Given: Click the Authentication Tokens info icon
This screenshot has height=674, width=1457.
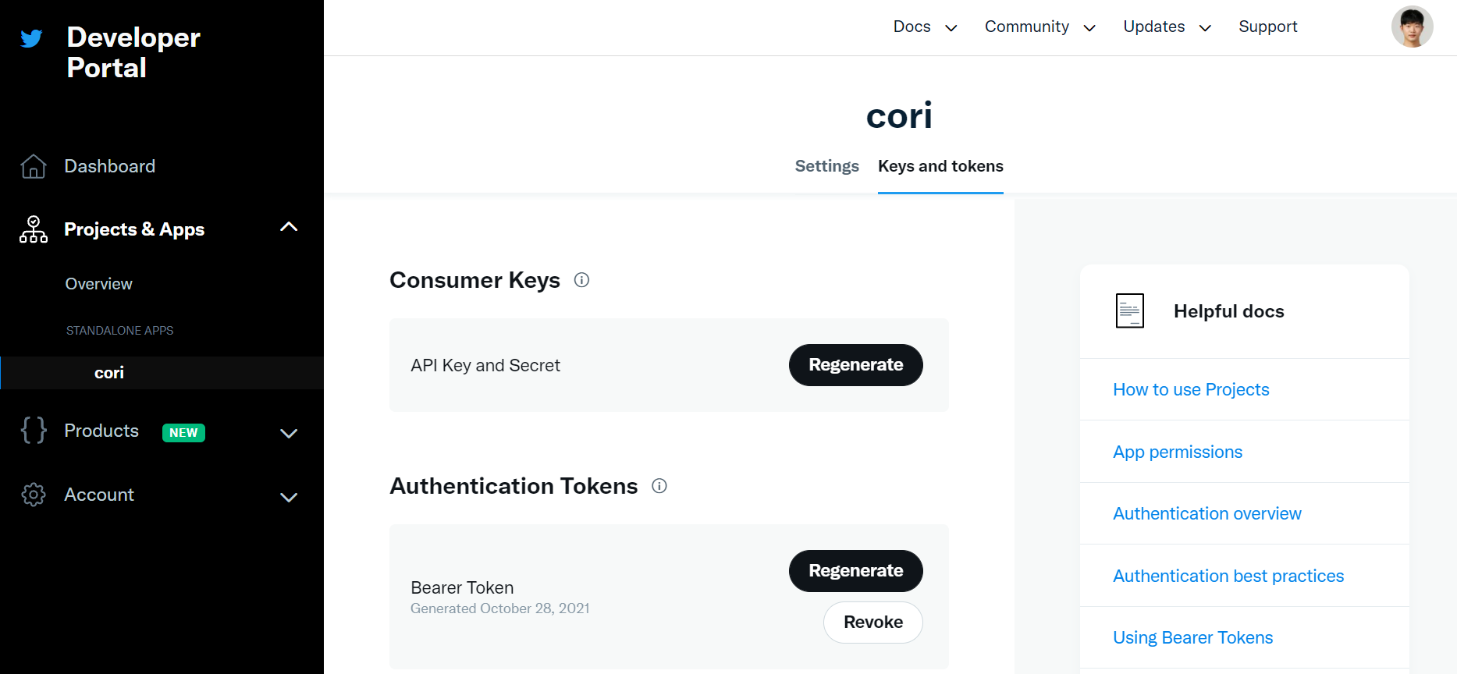Looking at the screenshot, I should (659, 486).
